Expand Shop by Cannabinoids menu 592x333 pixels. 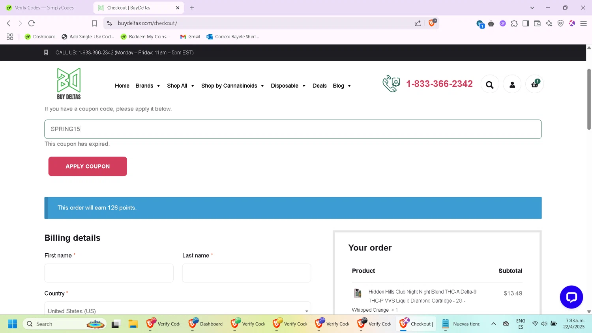click(x=232, y=86)
